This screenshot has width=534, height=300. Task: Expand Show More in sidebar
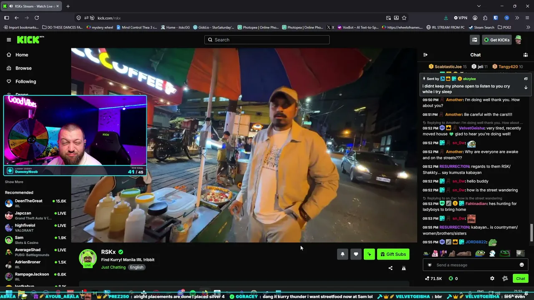pyautogui.click(x=14, y=182)
